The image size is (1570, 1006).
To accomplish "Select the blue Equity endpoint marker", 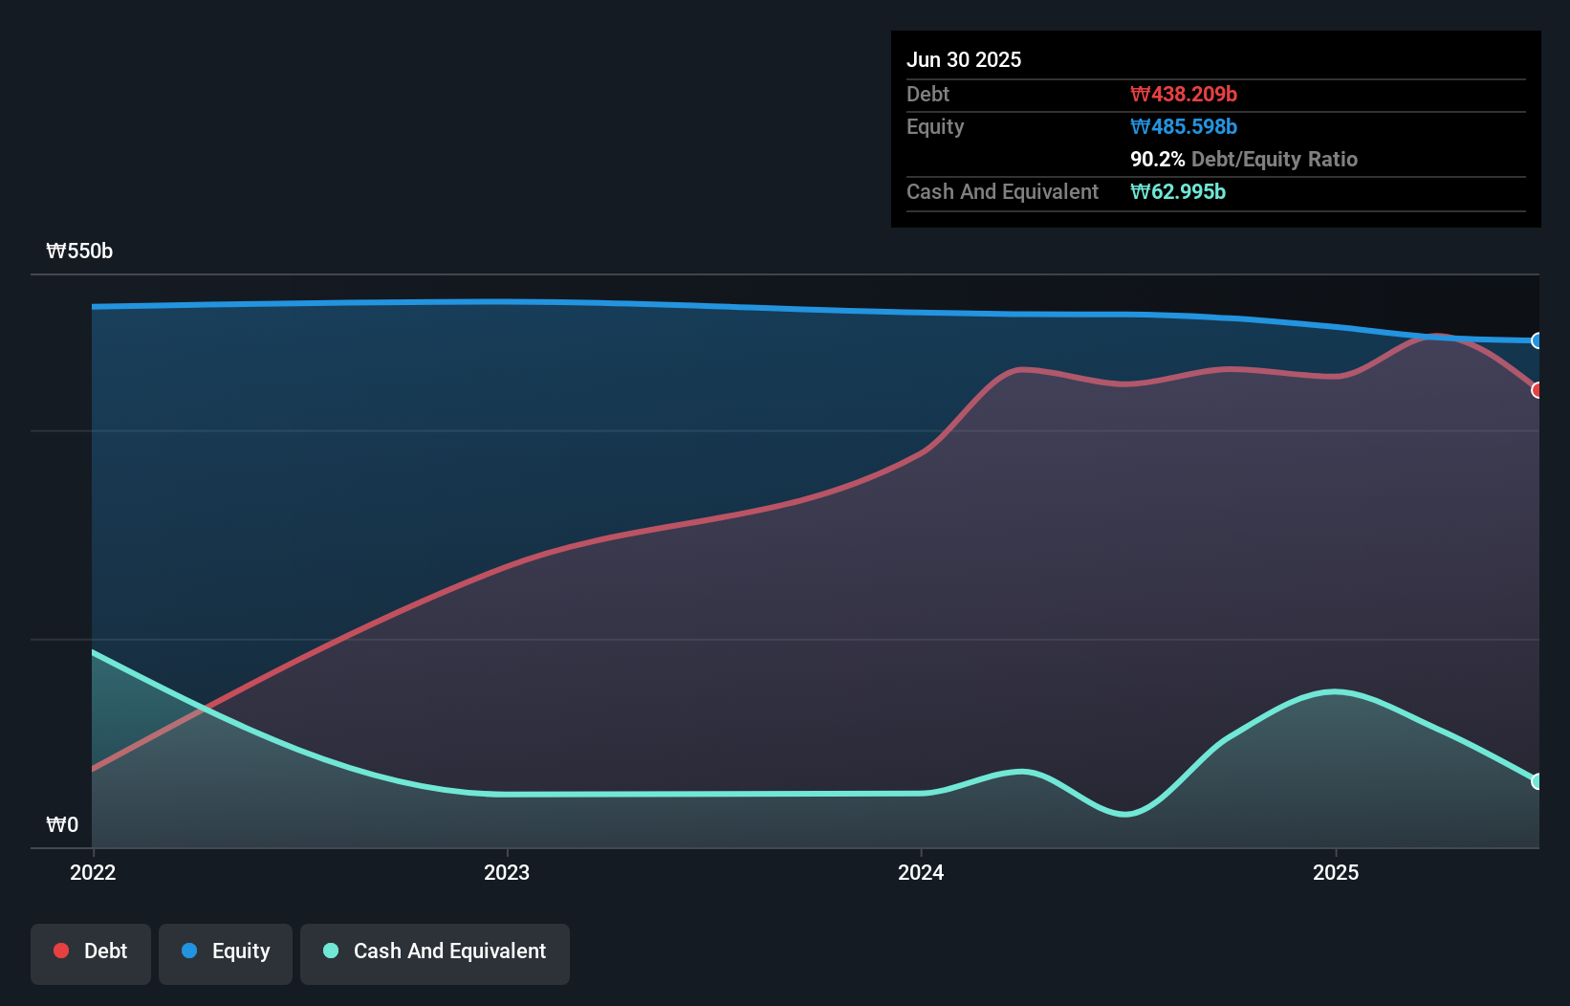I will coord(1537,340).
